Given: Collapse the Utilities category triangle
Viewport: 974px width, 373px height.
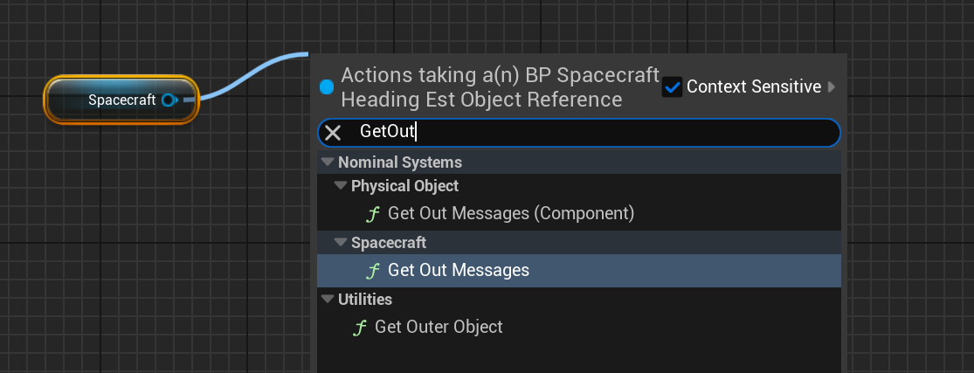Looking at the screenshot, I should pyautogui.click(x=328, y=299).
